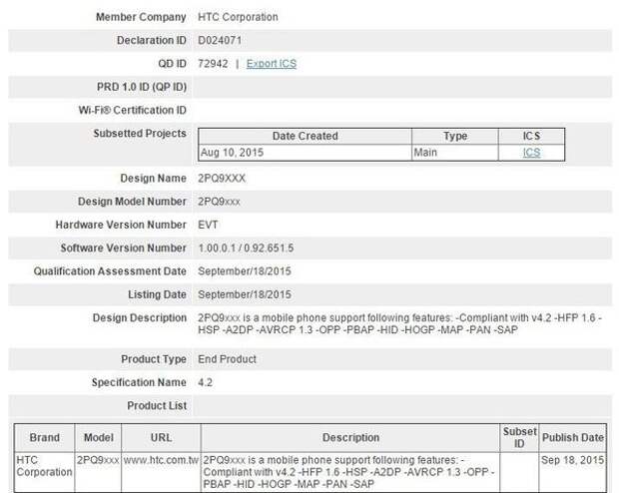Click the ICS column header
The height and width of the screenshot is (493, 619).
(531, 136)
